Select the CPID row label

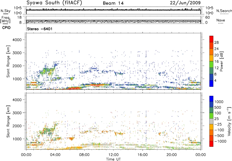pos(6,28)
